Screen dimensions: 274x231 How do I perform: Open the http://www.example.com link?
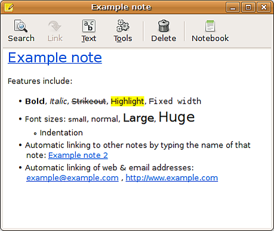point(172,178)
